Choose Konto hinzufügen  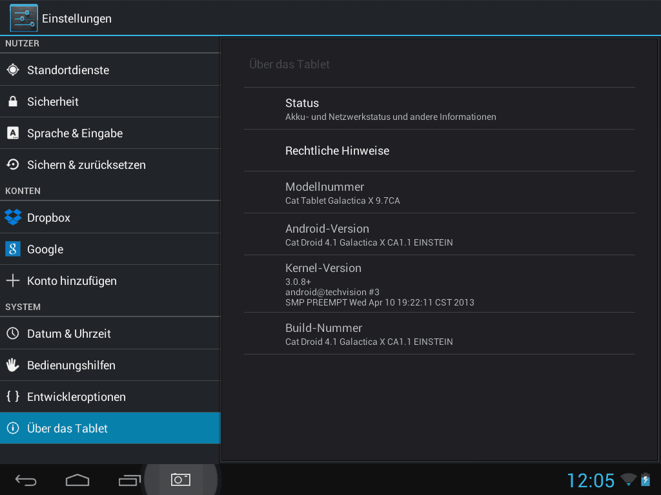coord(110,280)
